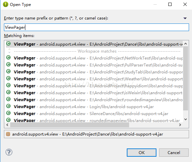Select the ViewPager entry for NetWorkTest
Screen dimensions: 192x162
[x=94, y=58]
